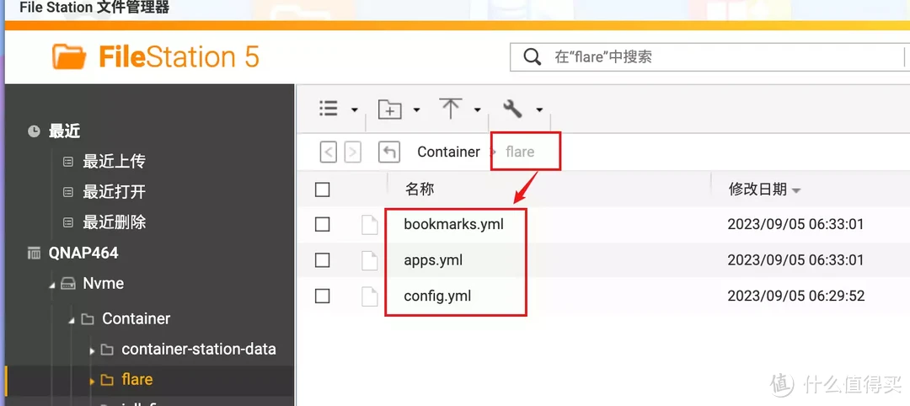Expand the flare folder tree arrow

[92, 381]
